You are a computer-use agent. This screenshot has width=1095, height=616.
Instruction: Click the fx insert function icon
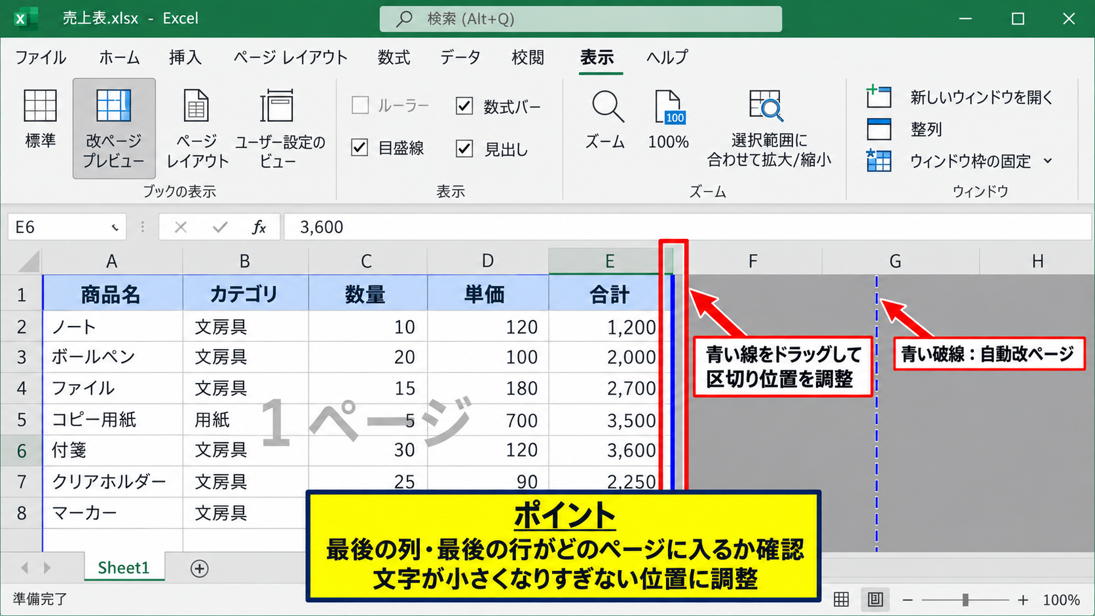click(x=259, y=227)
